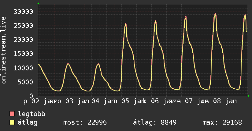The height and width of the screenshot is (131, 252).
Task: Click the 07 jan x-axis label
Action: pyautogui.click(x=197, y=101)
